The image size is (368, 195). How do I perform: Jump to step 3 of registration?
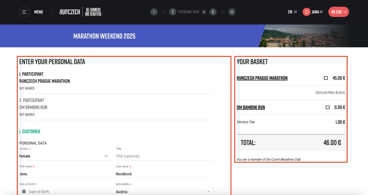(213, 12)
